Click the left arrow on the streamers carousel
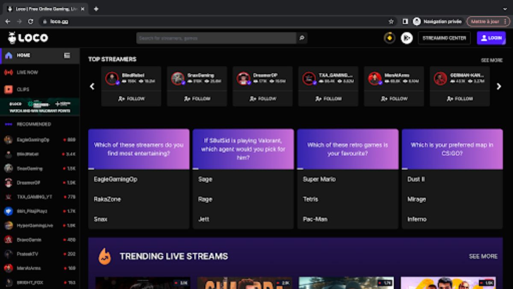 tap(91, 86)
